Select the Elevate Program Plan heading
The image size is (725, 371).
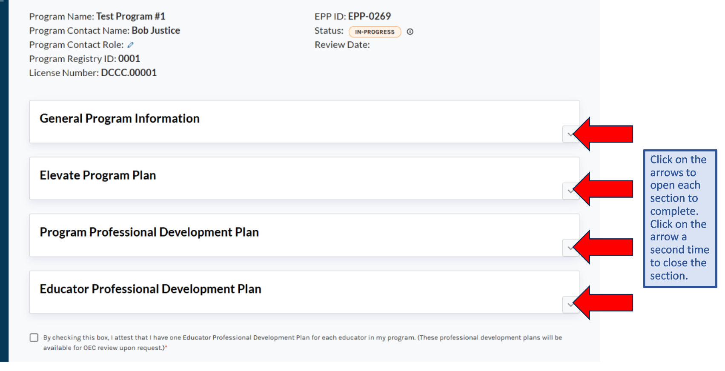pos(98,175)
